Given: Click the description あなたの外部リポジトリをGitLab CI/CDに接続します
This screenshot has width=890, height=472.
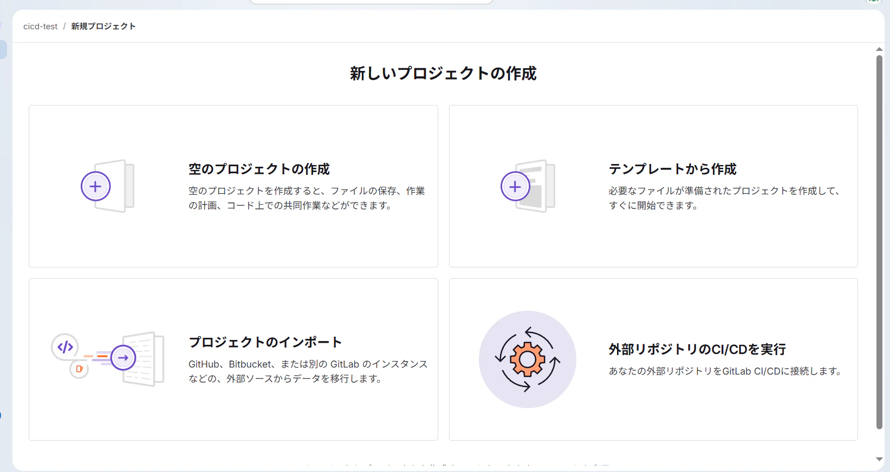Looking at the screenshot, I should (725, 371).
